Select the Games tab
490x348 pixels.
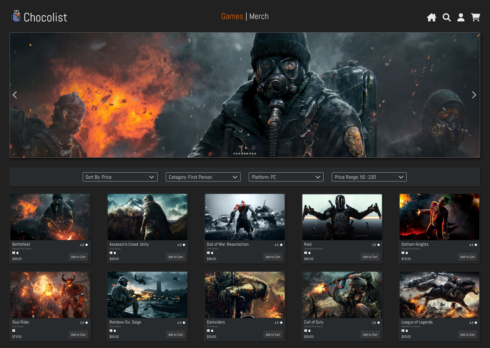pos(232,16)
